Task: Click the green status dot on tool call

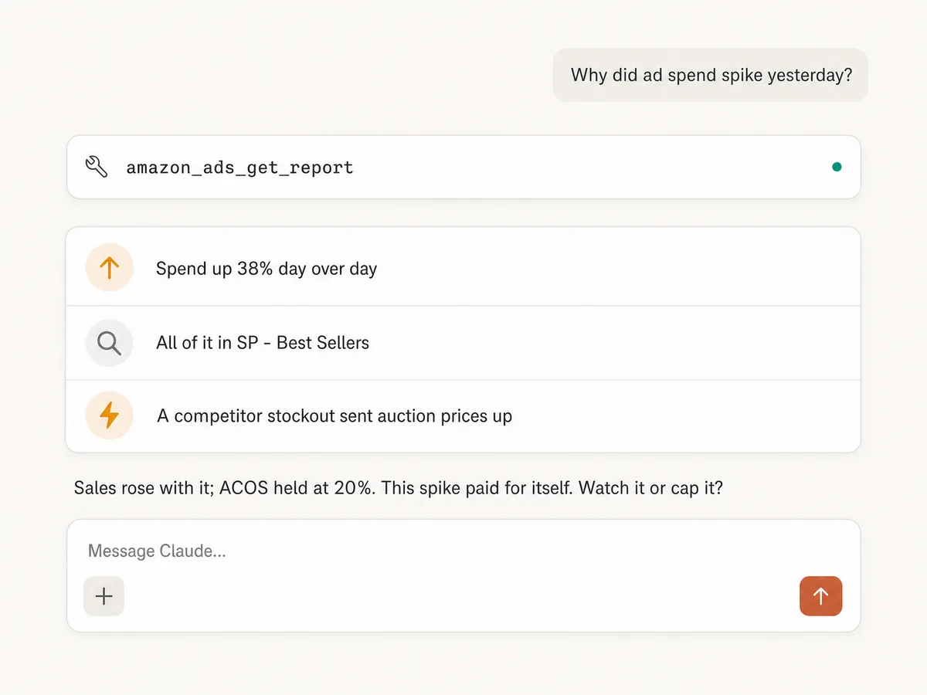Action: [837, 167]
